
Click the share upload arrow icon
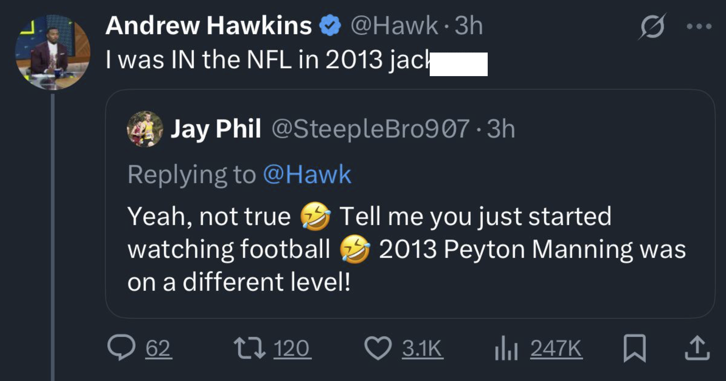[697, 348]
